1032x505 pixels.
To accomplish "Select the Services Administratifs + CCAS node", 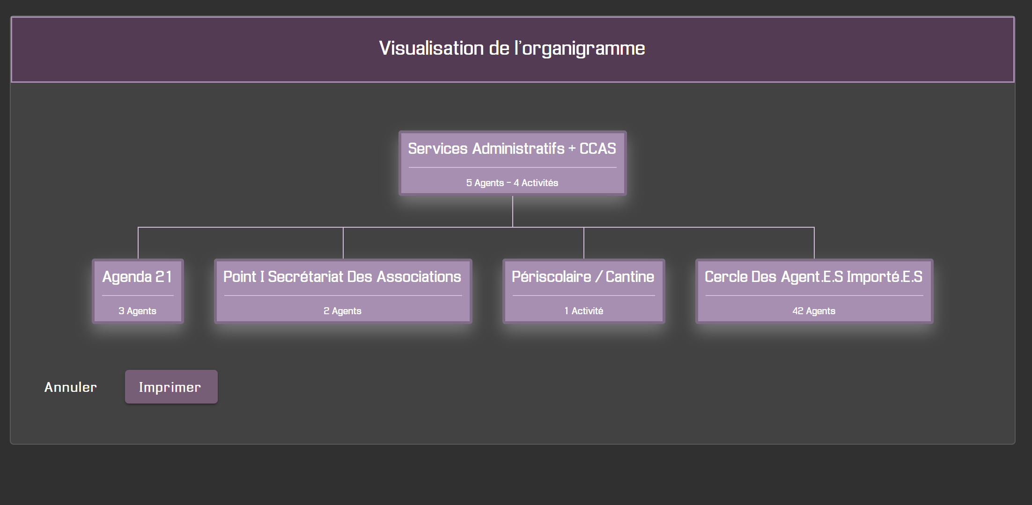I will 512,163.
